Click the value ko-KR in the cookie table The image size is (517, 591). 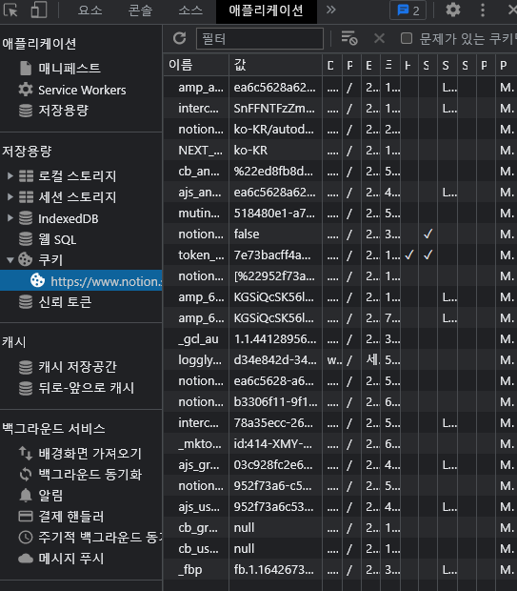pos(250,151)
